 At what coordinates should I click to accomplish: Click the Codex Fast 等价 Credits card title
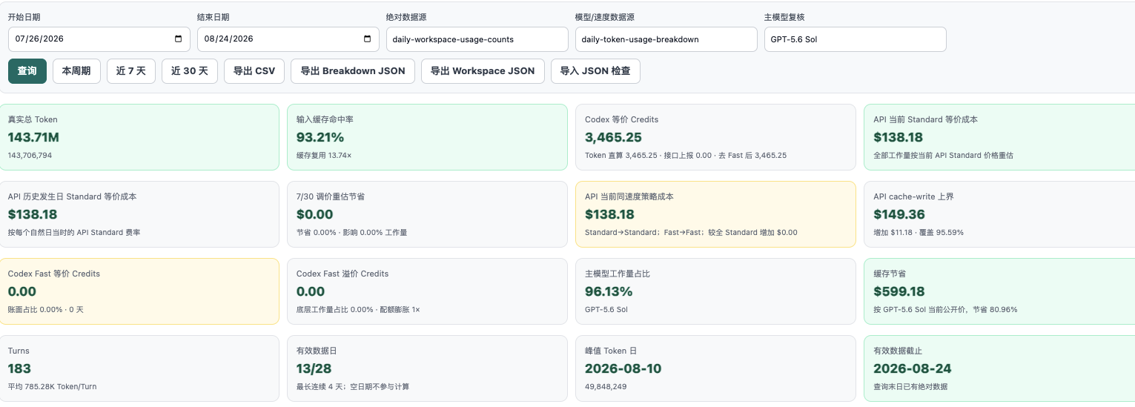coord(54,274)
